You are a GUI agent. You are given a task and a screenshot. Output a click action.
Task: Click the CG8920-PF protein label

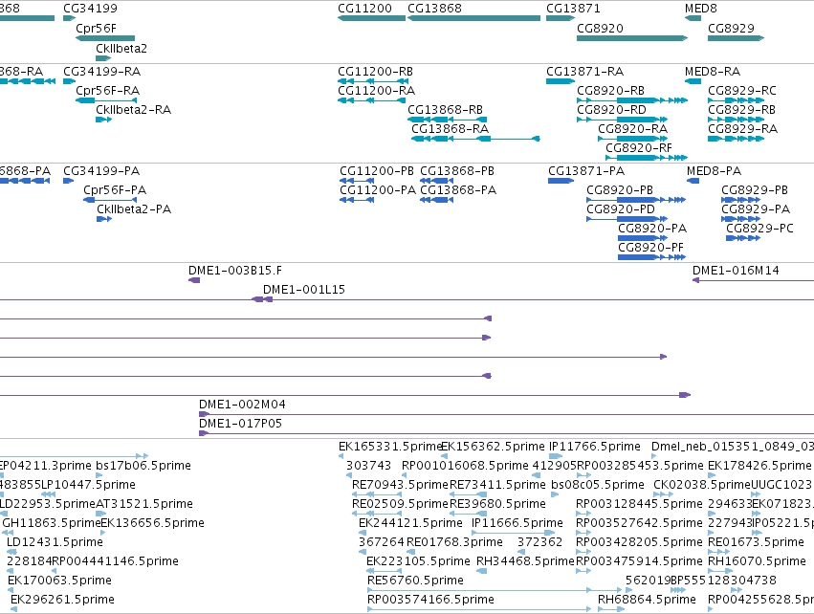point(651,248)
